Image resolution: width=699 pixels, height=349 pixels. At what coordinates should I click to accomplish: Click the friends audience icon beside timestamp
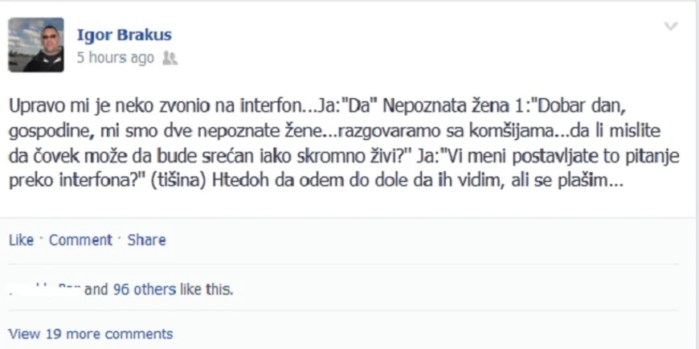pos(170,58)
